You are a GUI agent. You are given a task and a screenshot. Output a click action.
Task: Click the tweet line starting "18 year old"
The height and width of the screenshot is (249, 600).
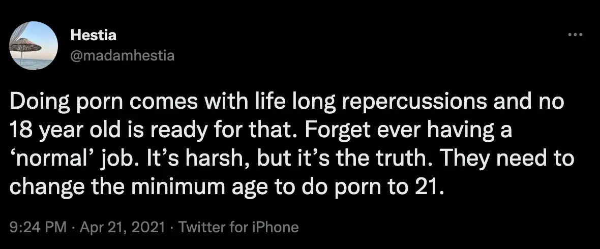coord(260,131)
